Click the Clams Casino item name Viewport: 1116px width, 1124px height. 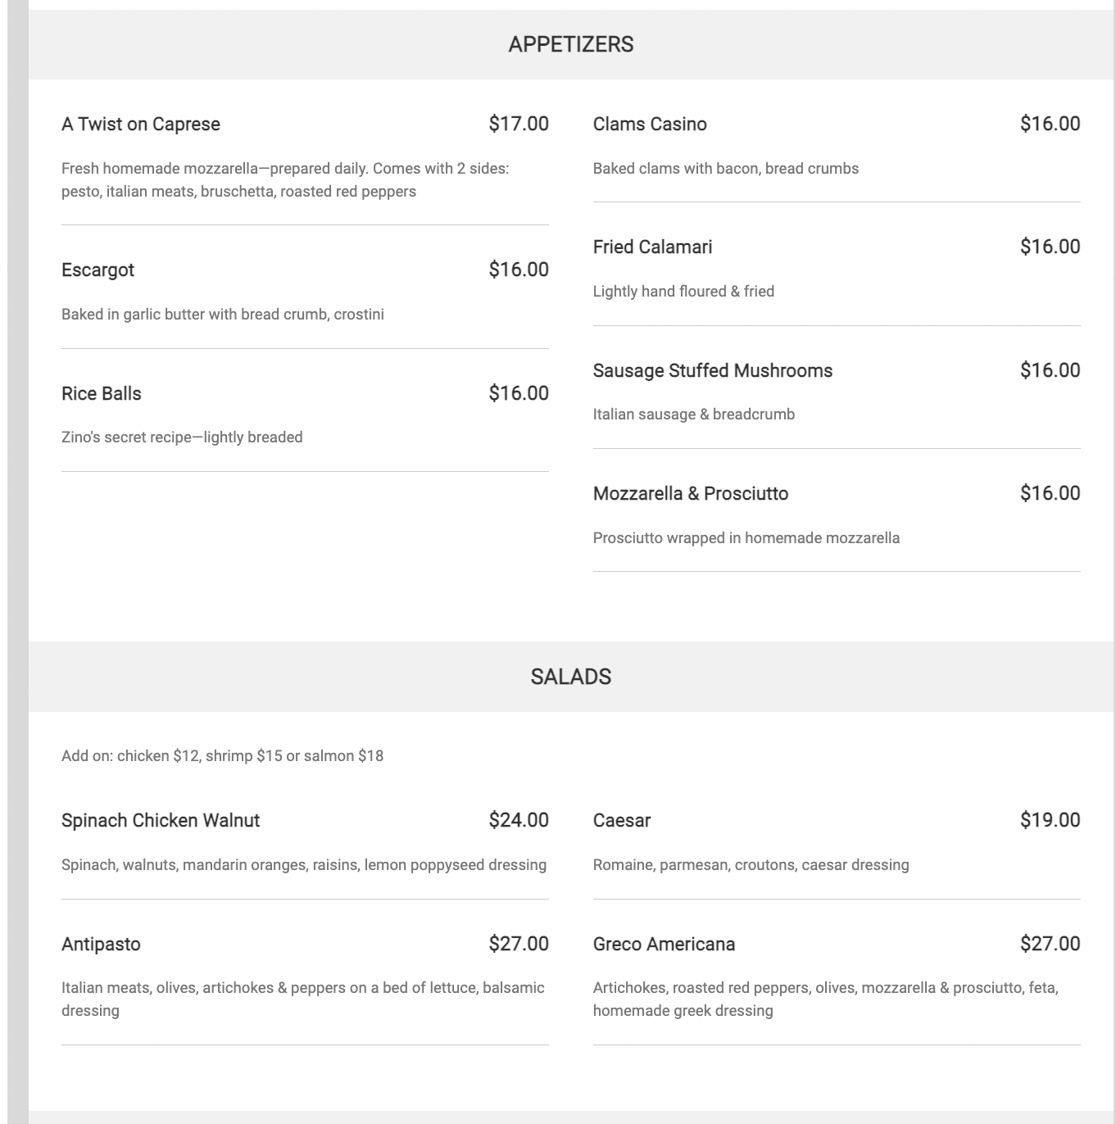point(650,125)
